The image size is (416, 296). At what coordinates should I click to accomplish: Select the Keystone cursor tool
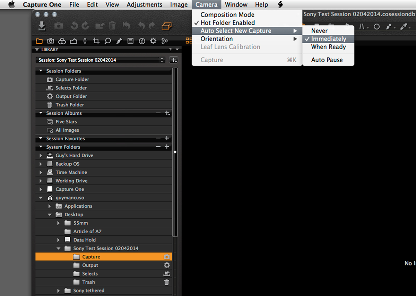(362, 27)
